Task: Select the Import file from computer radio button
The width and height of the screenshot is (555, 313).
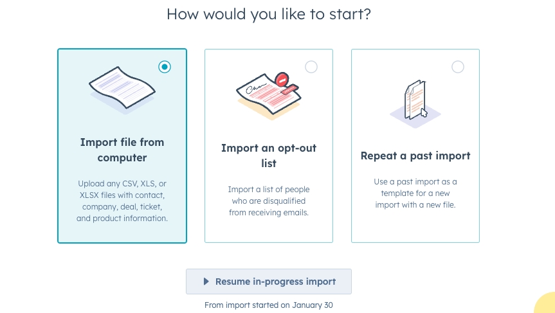Action: (165, 66)
